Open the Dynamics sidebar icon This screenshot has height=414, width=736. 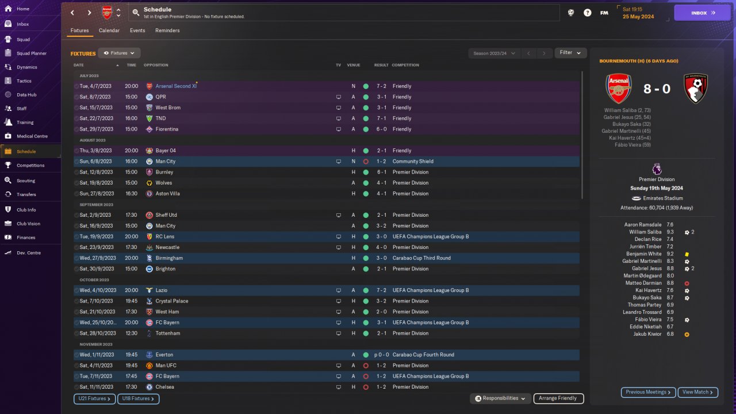8,67
